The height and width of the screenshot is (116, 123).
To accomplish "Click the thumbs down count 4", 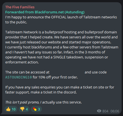I will (27, 109).
